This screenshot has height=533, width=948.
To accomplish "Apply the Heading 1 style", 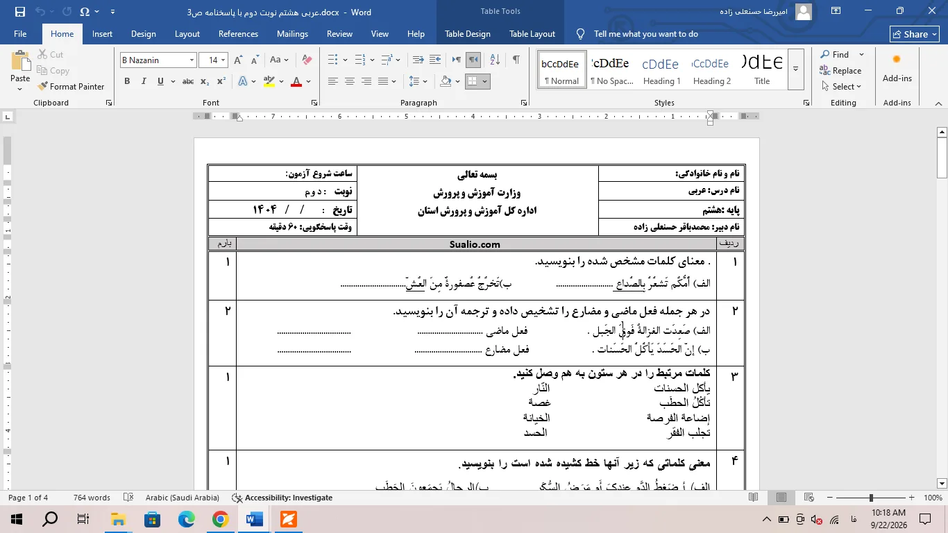I will pos(661,69).
